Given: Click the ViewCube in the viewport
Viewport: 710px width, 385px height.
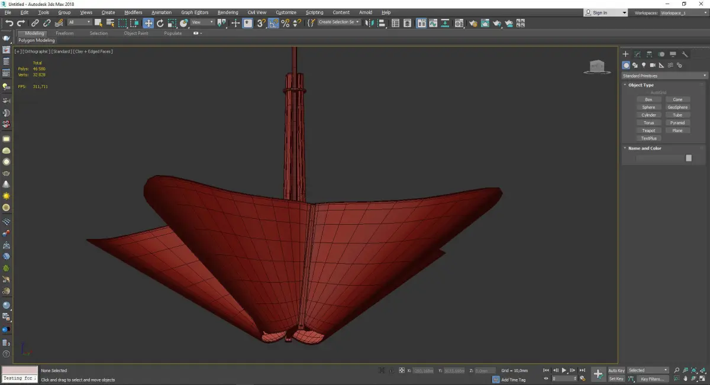Looking at the screenshot, I should (597, 67).
